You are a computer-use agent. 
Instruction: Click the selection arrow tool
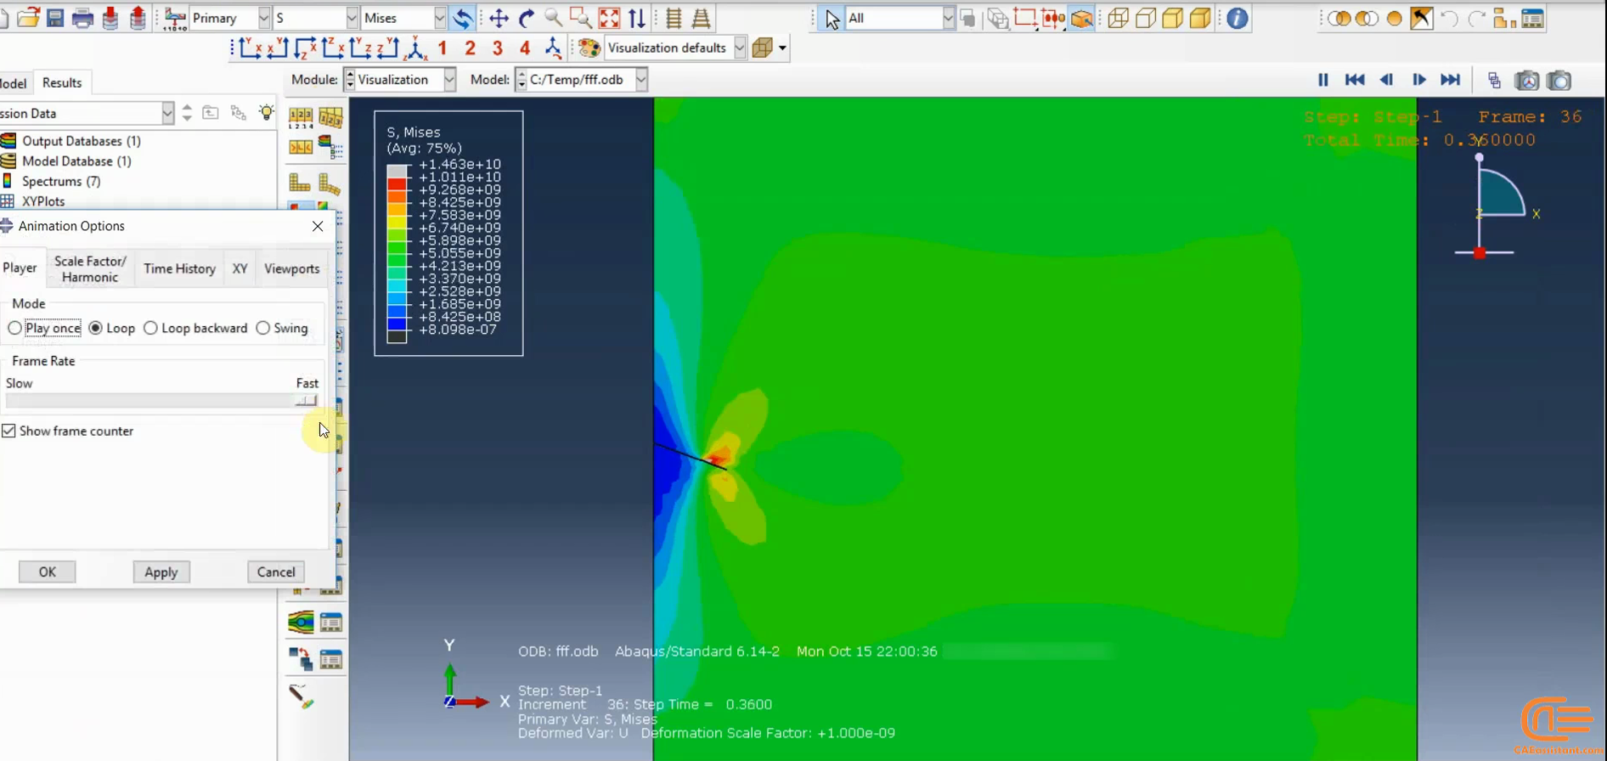pos(832,18)
